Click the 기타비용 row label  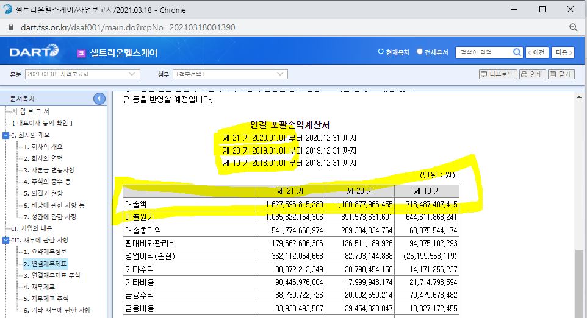click(139, 283)
